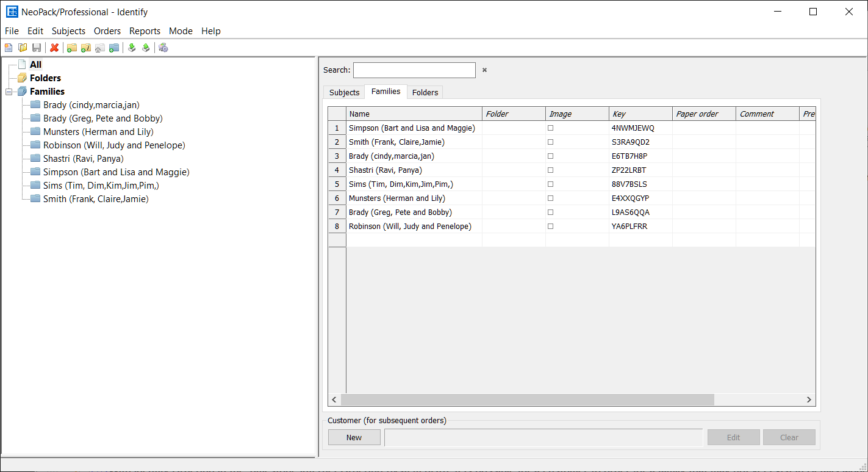Click the table's scroll left arrow
The image size is (868, 472).
(334, 400)
